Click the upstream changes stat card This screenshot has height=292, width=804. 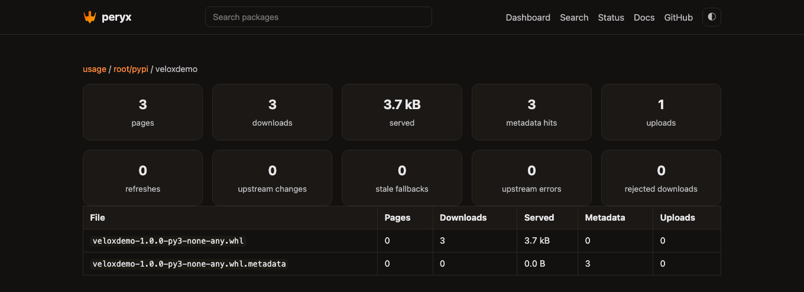click(x=272, y=178)
